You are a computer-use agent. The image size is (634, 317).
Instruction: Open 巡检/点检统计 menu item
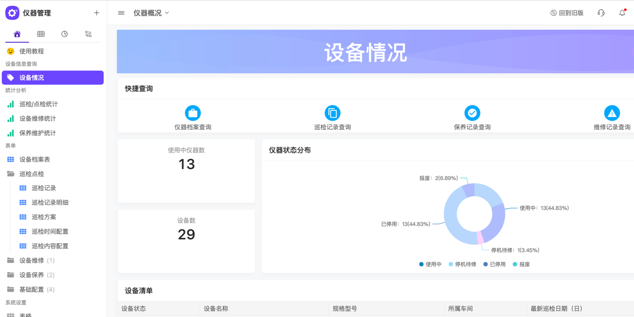(x=38, y=104)
